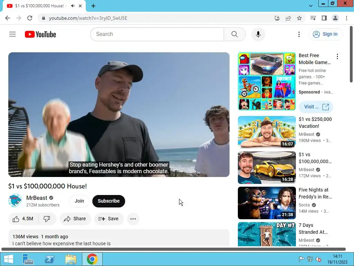Viewport: 354px width, 266px height.
Task: Focus the YouTube Search field
Action: (157, 34)
